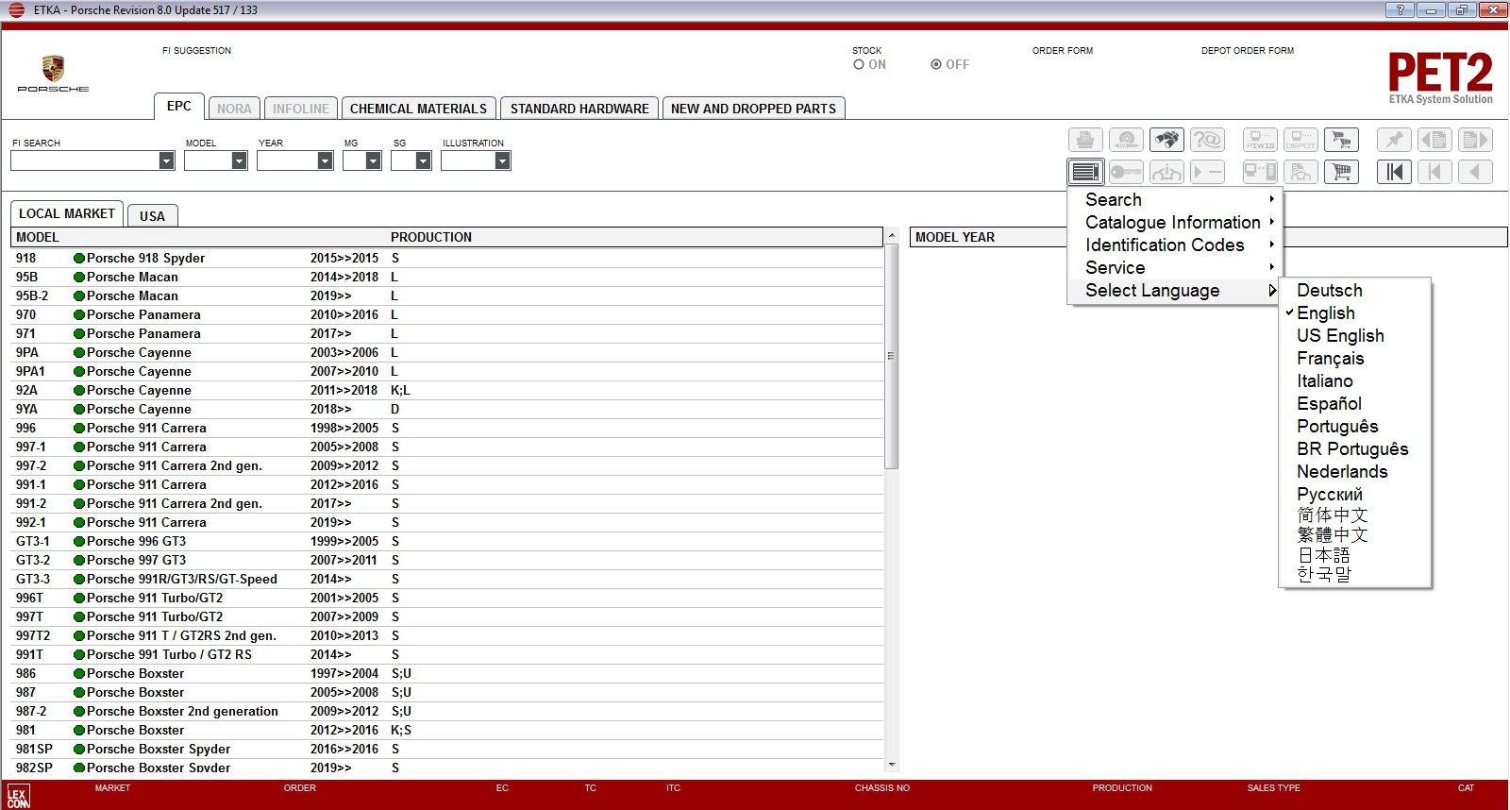Open the YEAR dropdown

[x=325, y=161]
